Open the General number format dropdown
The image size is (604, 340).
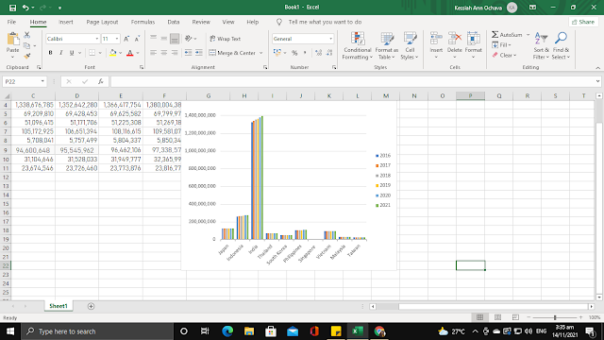click(330, 39)
